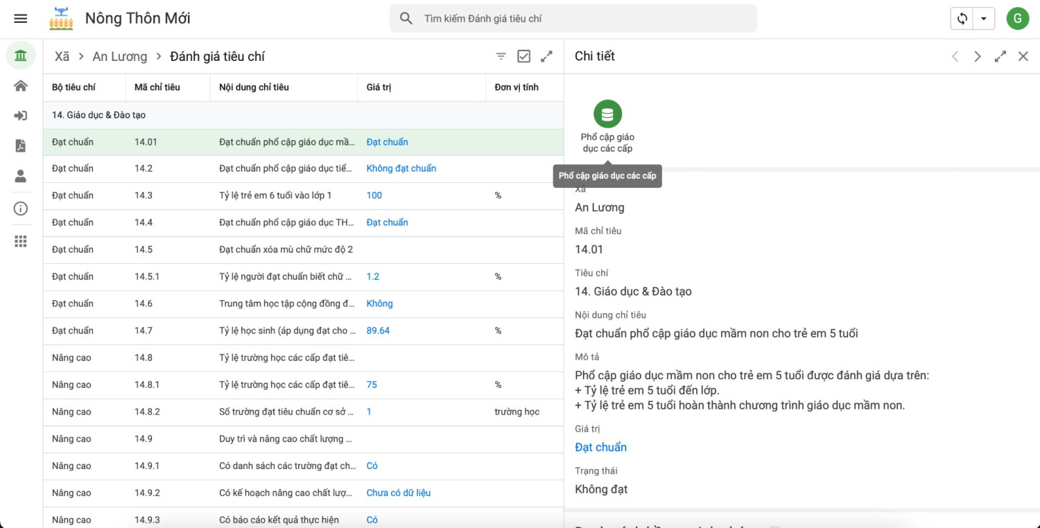Expand the Chi tiết detail panel
The height and width of the screenshot is (528, 1040).
(x=1000, y=57)
